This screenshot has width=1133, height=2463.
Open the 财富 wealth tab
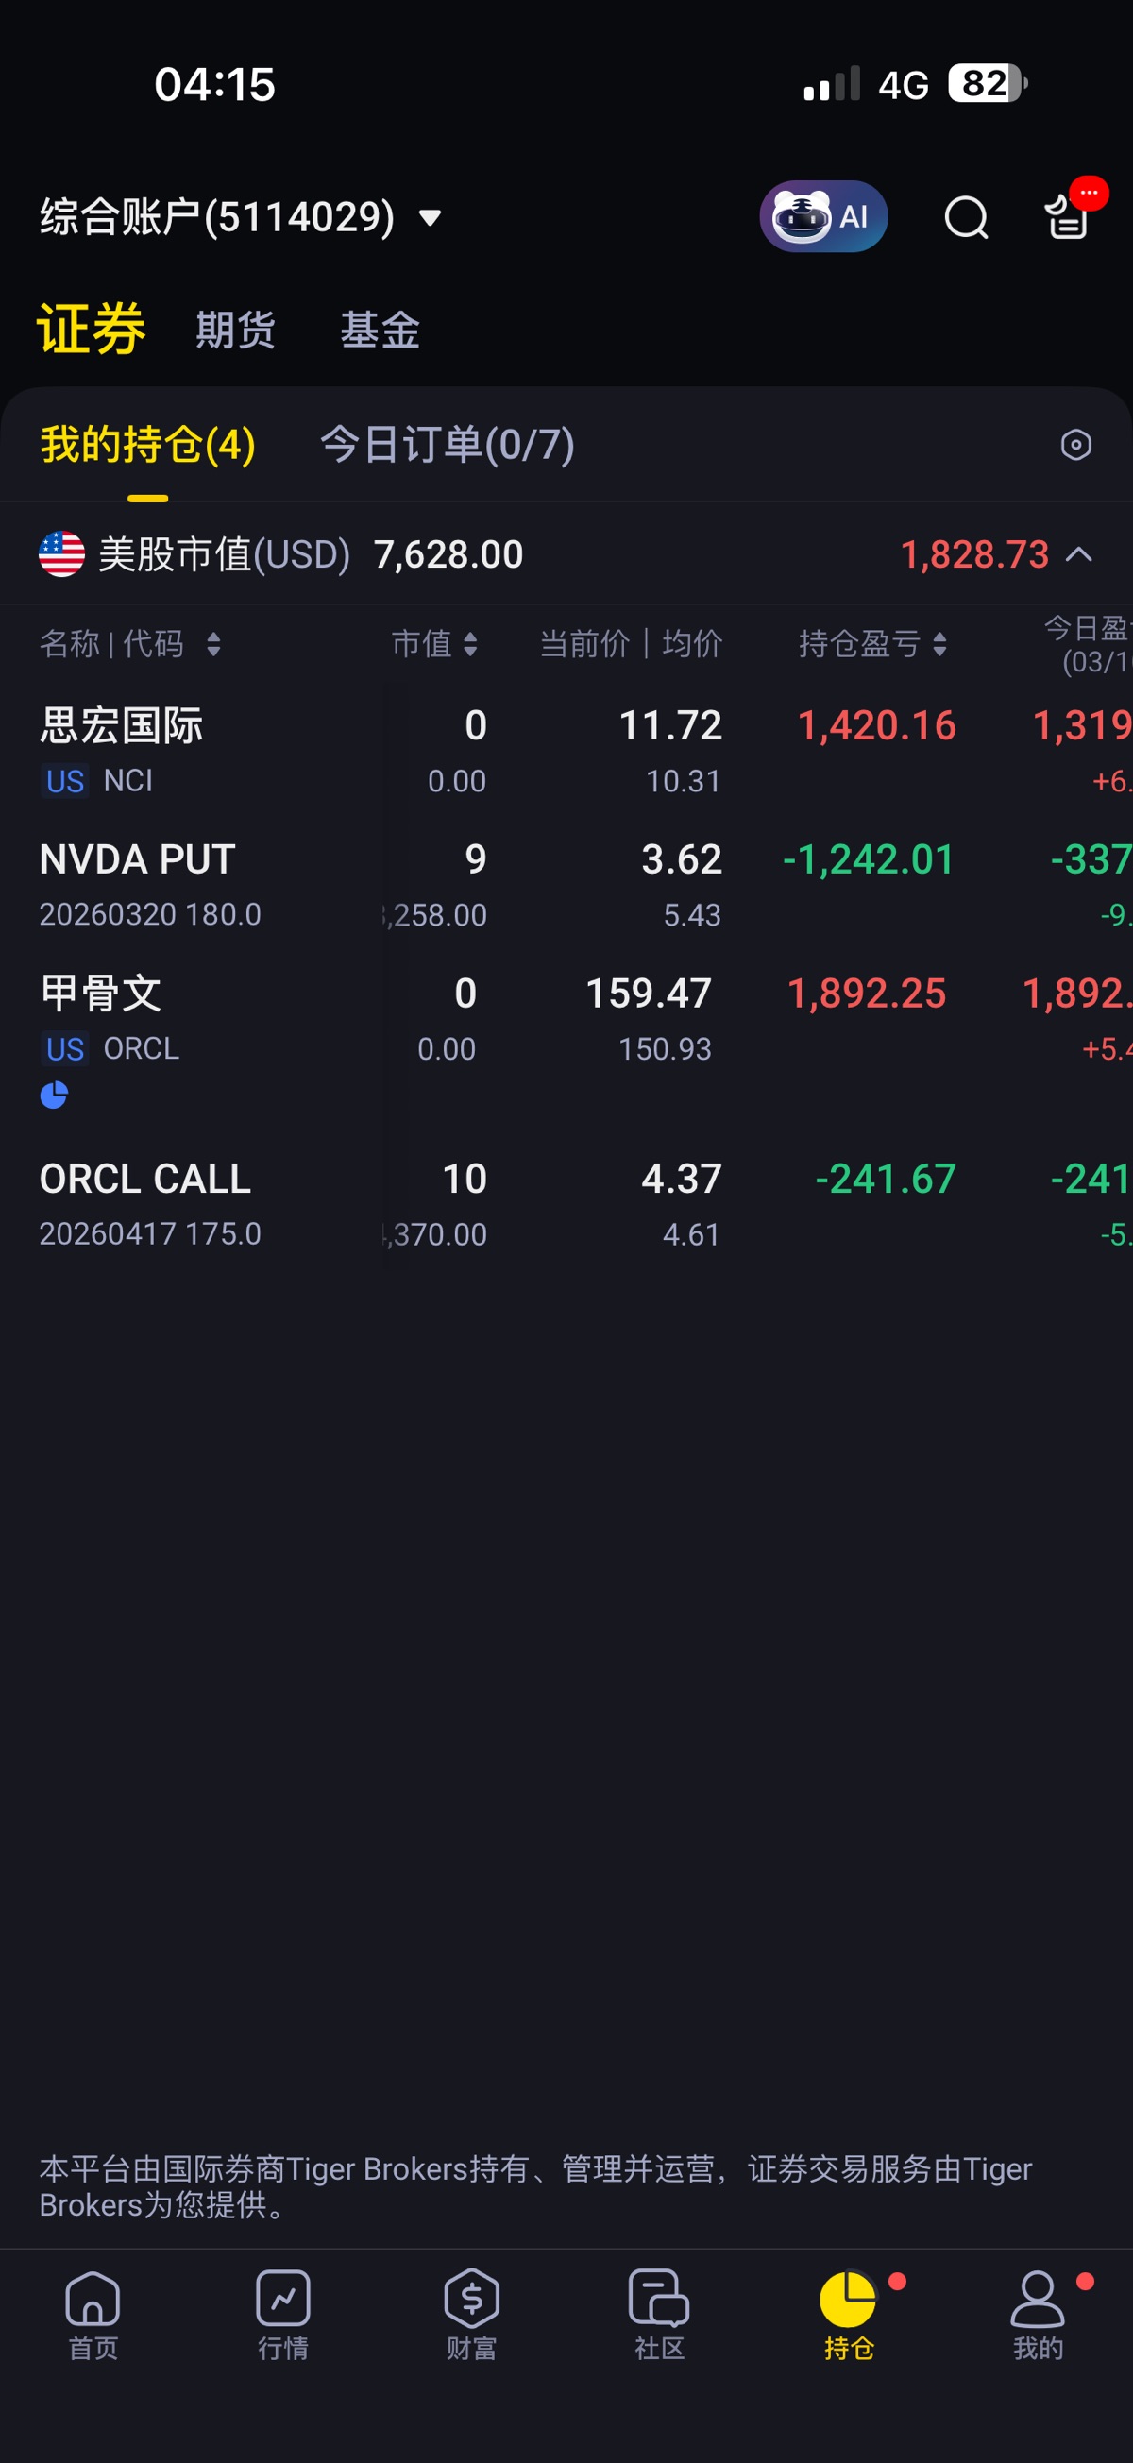point(471,2314)
